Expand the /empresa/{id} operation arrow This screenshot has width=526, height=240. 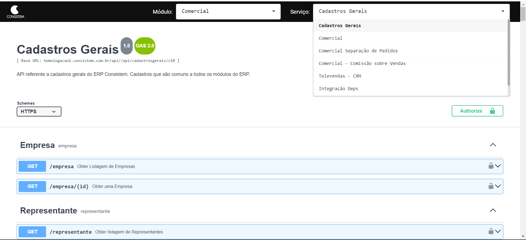click(x=498, y=186)
